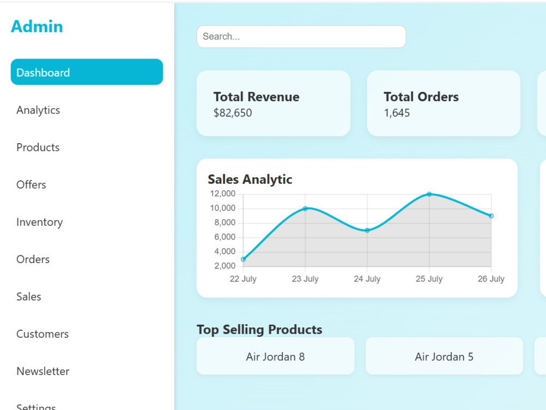
Task: Click the 25 July axis label
Action: coord(429,279)
